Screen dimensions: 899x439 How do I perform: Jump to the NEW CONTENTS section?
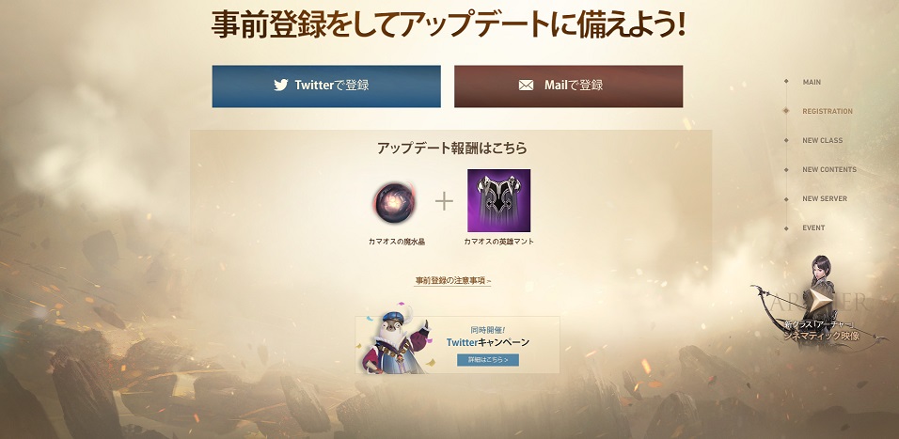(829, 169)
